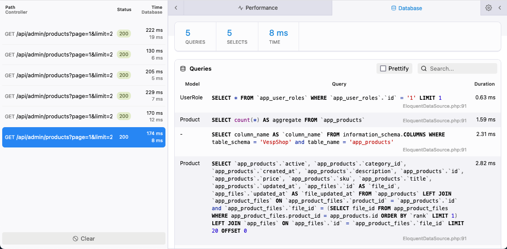
Task: Open the request with 130 ms time
Action: (x=84, y=54)
